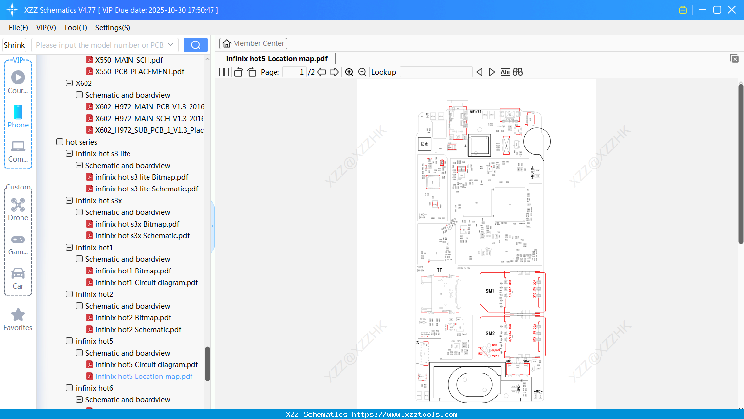The width and height of the screenshot is (744, 419).
Task: Open the Drone section in the sidebar
Action: click(x=18, y=208)
